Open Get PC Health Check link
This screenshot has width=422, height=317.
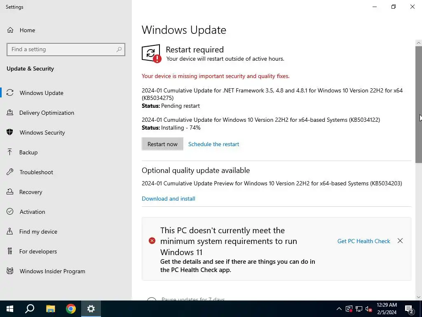tap(363, 241)
